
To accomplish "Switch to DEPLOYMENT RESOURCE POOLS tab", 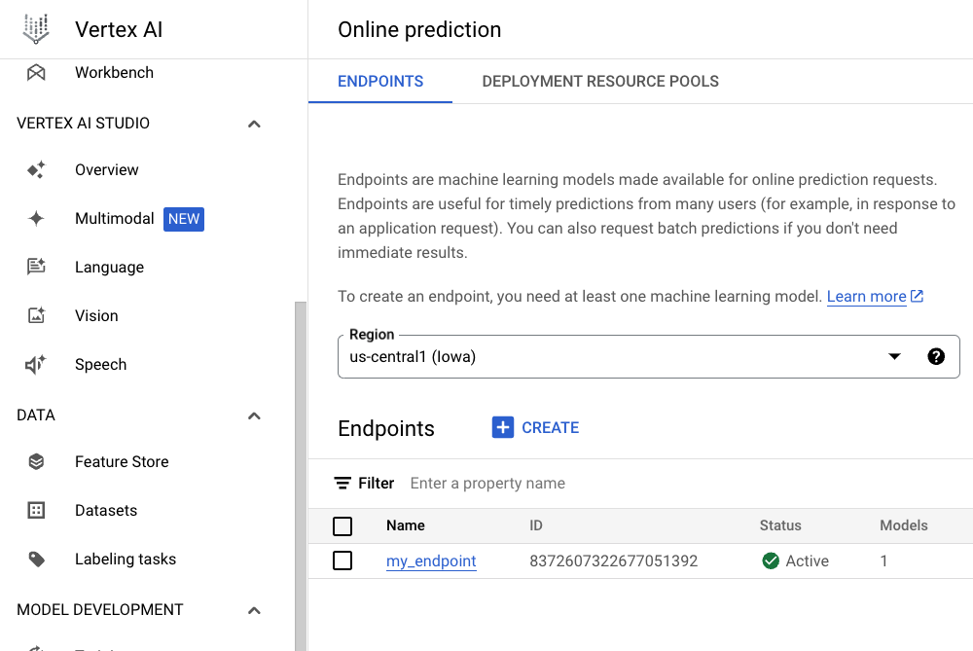I will (600, 82).
